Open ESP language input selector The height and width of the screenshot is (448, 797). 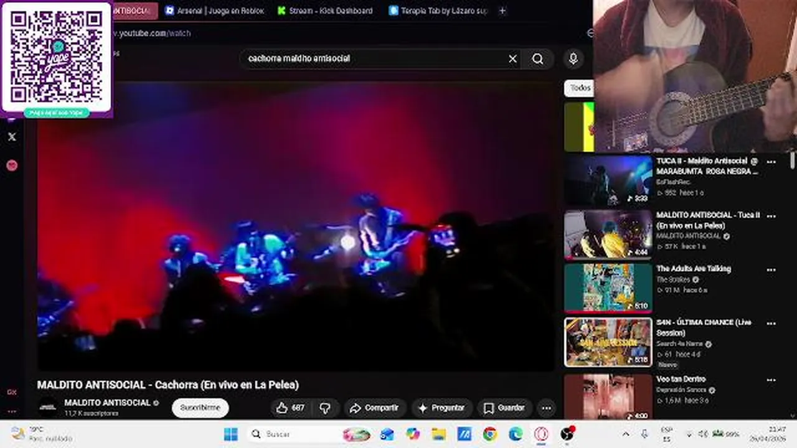(666, 434)
